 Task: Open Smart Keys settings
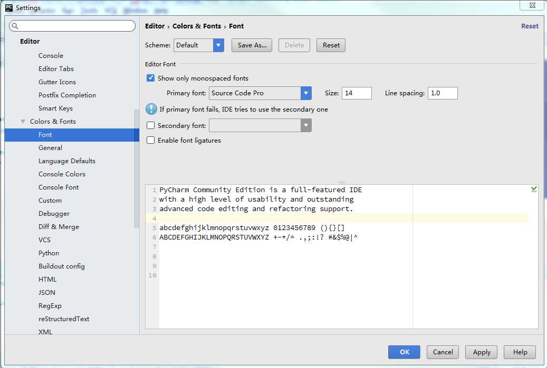56,108
